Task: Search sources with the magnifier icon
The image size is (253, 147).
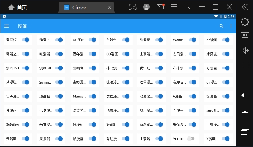Action: pyautogui.click(x=222, y=26)
